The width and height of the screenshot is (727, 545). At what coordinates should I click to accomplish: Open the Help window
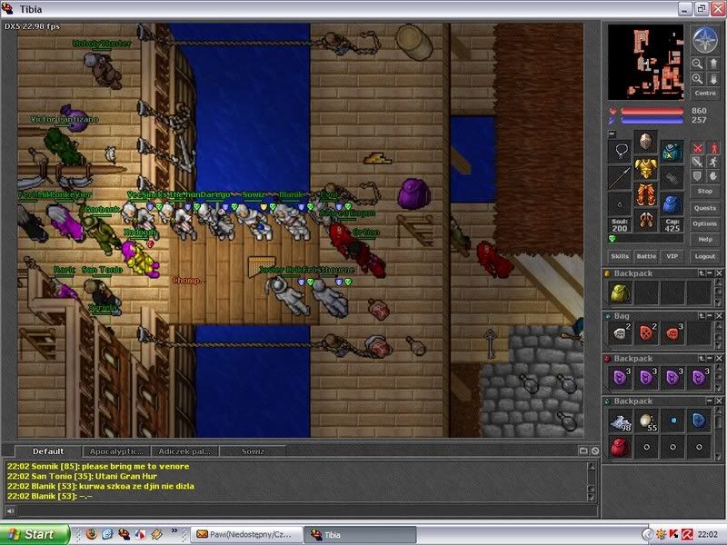[x=705, y=240]
